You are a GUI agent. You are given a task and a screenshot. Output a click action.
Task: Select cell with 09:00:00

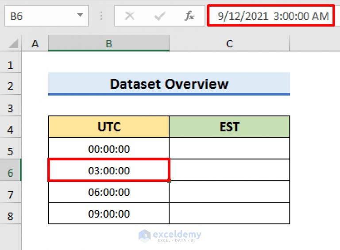tap(109, 213)
